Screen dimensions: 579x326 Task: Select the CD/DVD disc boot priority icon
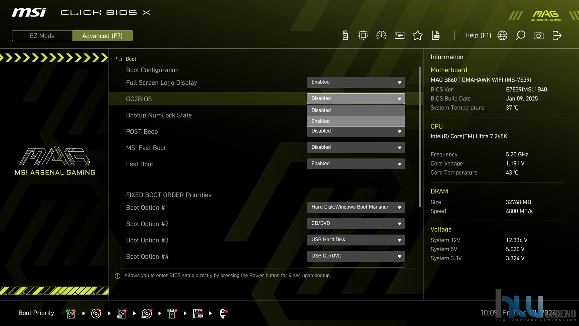[96, 313]
